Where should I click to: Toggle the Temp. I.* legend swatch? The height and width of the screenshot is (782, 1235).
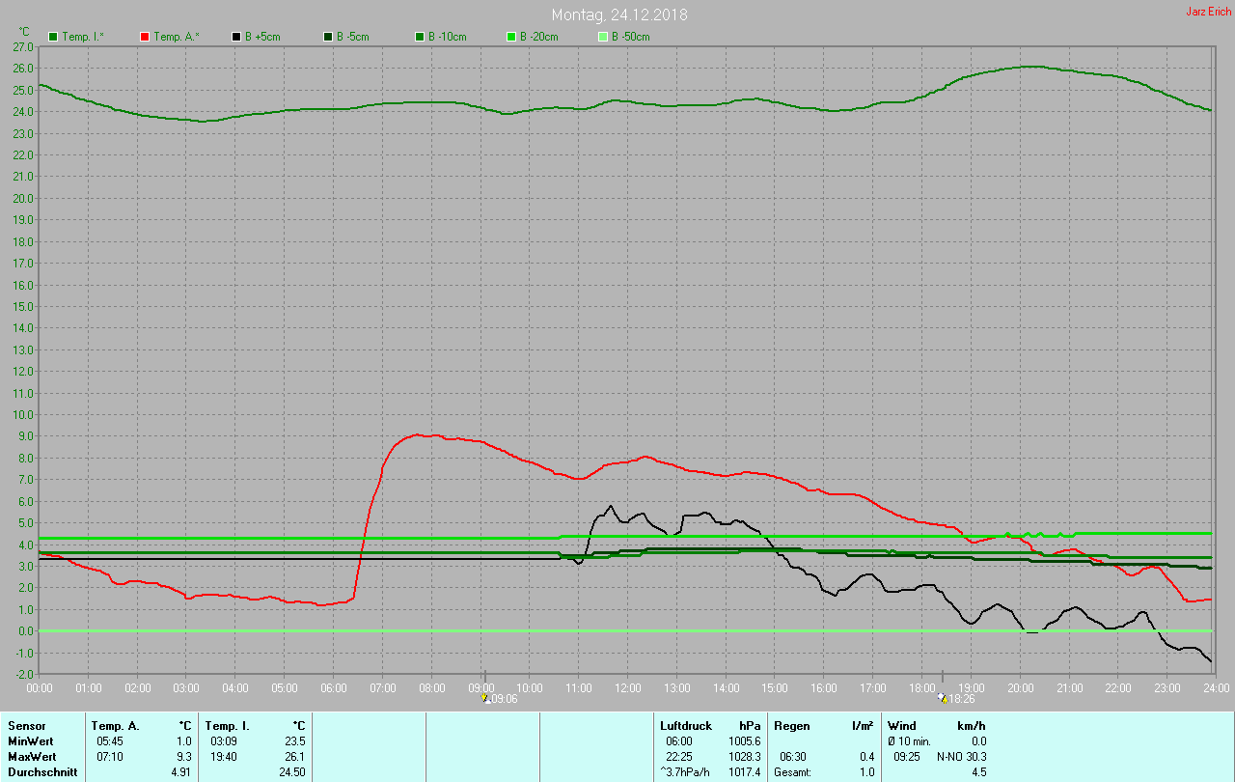click(x=53, y=37)
